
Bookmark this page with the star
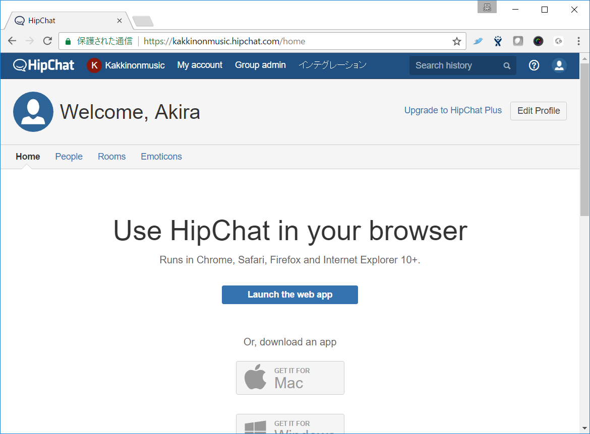tap(457, 41)
